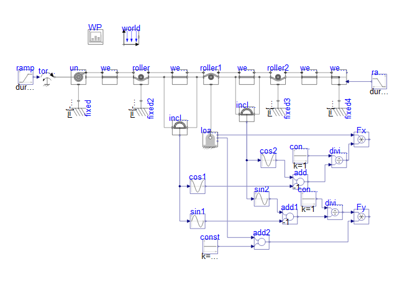Click the cos1 function block
The width and height of the screenshot is (410, 285).
198,186
